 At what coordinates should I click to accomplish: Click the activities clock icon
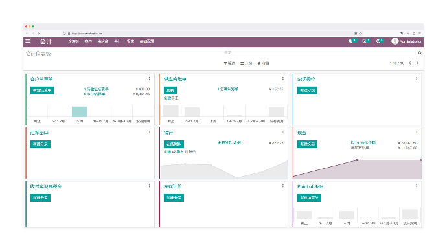(378, 41)
